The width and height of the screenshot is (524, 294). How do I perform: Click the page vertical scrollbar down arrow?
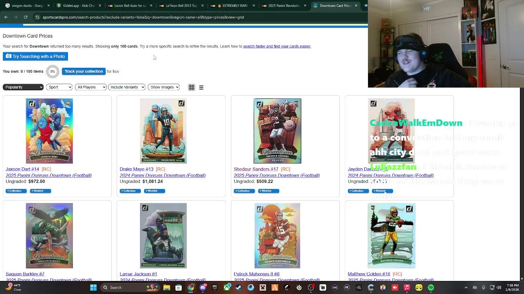[x=522, y=279]
